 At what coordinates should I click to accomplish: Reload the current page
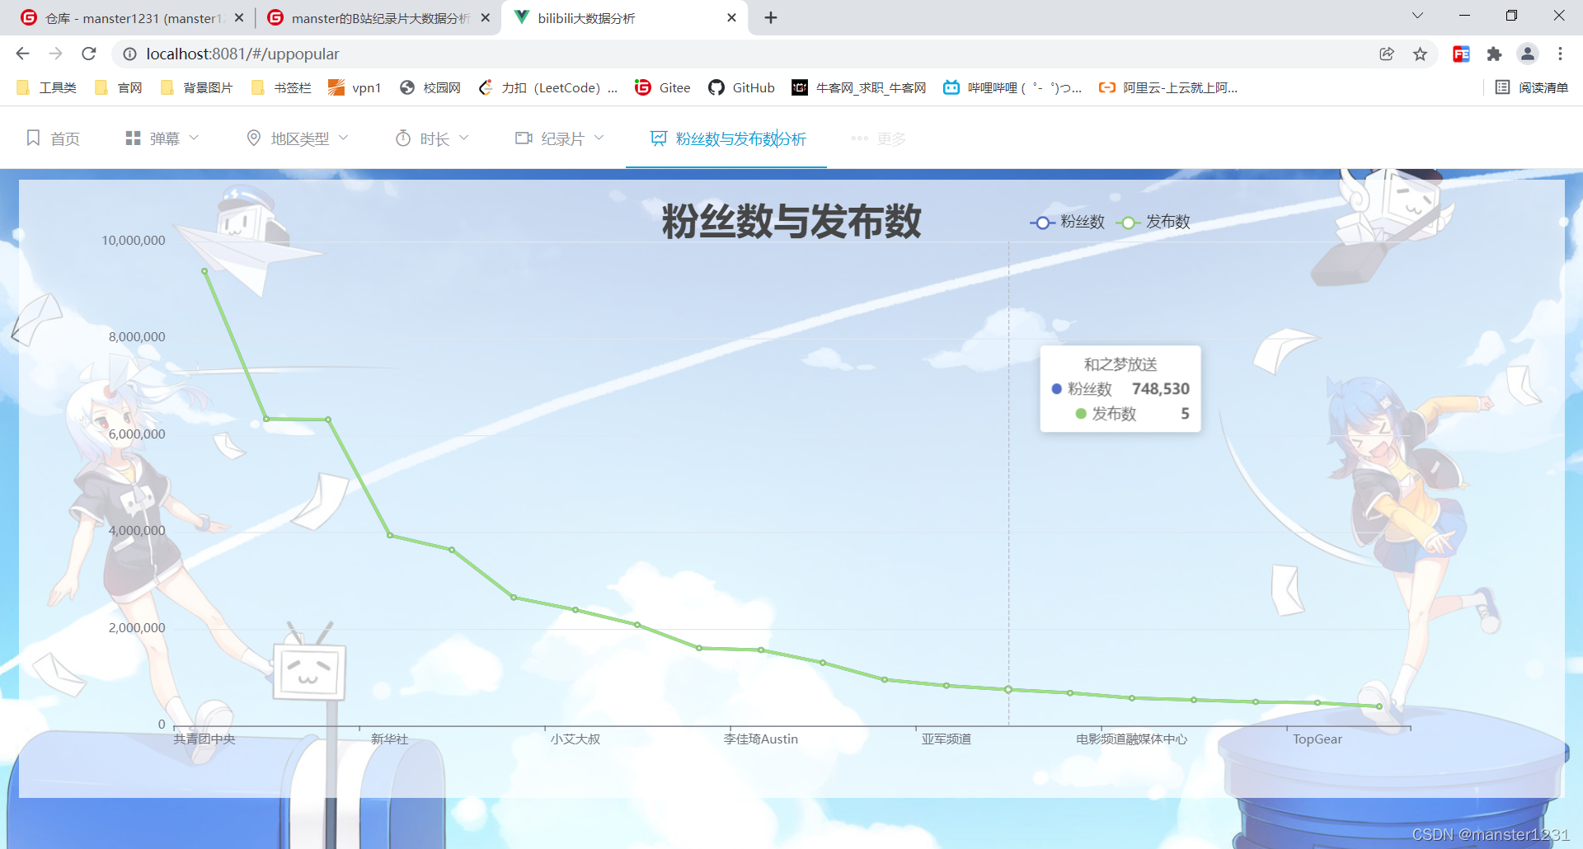point(89,54)
